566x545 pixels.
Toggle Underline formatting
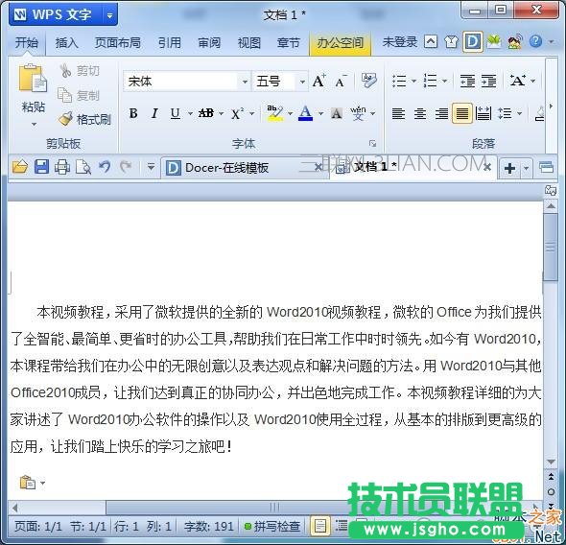pyautogui.click(x=176, y=113)
